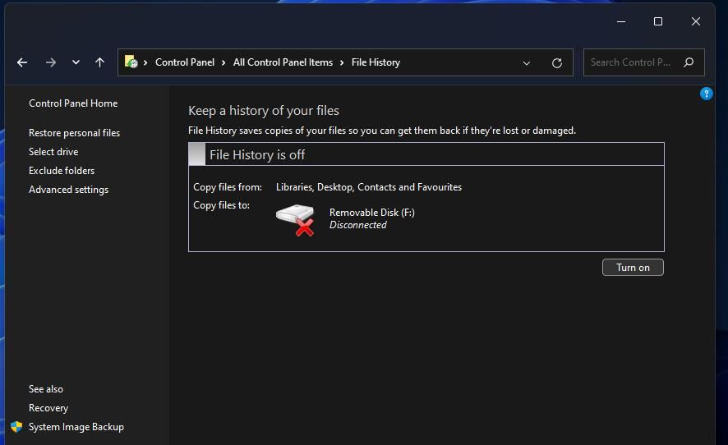The width and height of the screenshot is (728, 445).
Task: Click the disconnected Removable Disk drive icon
Action: 296,220
